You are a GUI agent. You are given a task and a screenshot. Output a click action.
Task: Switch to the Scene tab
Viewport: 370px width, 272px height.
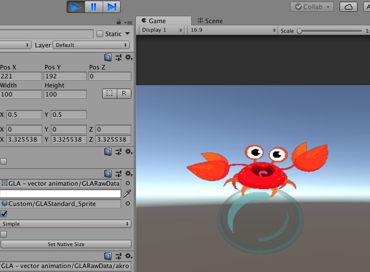pyautogui.click(x=210, y=21)
